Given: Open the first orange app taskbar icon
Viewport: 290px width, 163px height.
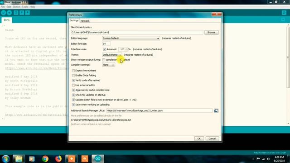Looking at the screenshot, I should click(x=72, y=159).
